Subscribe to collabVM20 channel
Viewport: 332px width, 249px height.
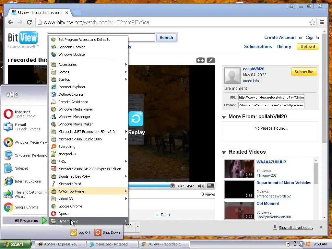point(304,72)
